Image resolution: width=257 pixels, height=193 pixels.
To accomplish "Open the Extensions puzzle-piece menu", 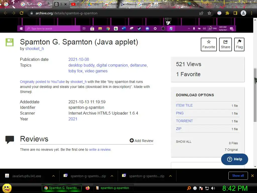I will coord(227,13).
